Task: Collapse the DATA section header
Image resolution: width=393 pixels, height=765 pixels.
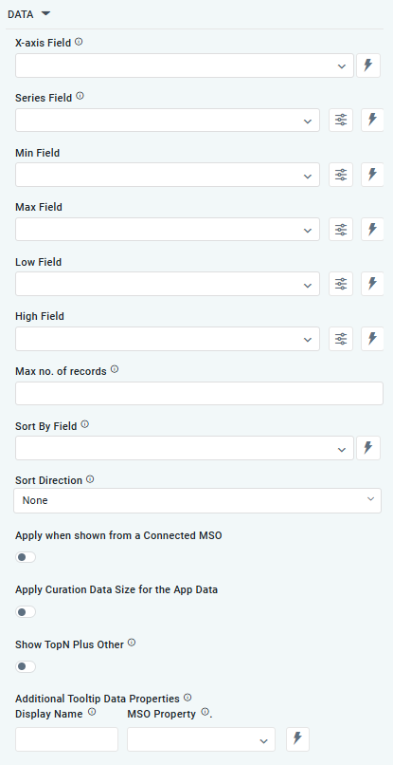Action: [28, 14]
